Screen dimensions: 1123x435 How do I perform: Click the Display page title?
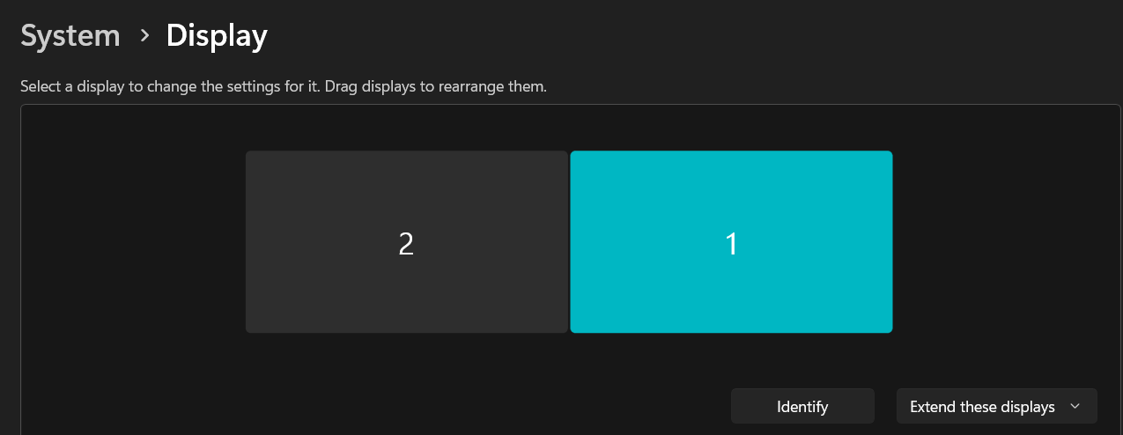tap(217, 36)
